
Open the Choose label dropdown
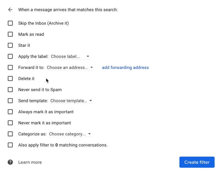[x=70, y=56]
